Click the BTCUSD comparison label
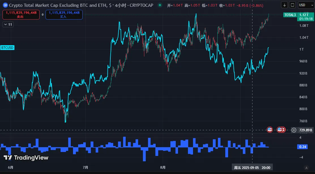 tap(8, 48)
